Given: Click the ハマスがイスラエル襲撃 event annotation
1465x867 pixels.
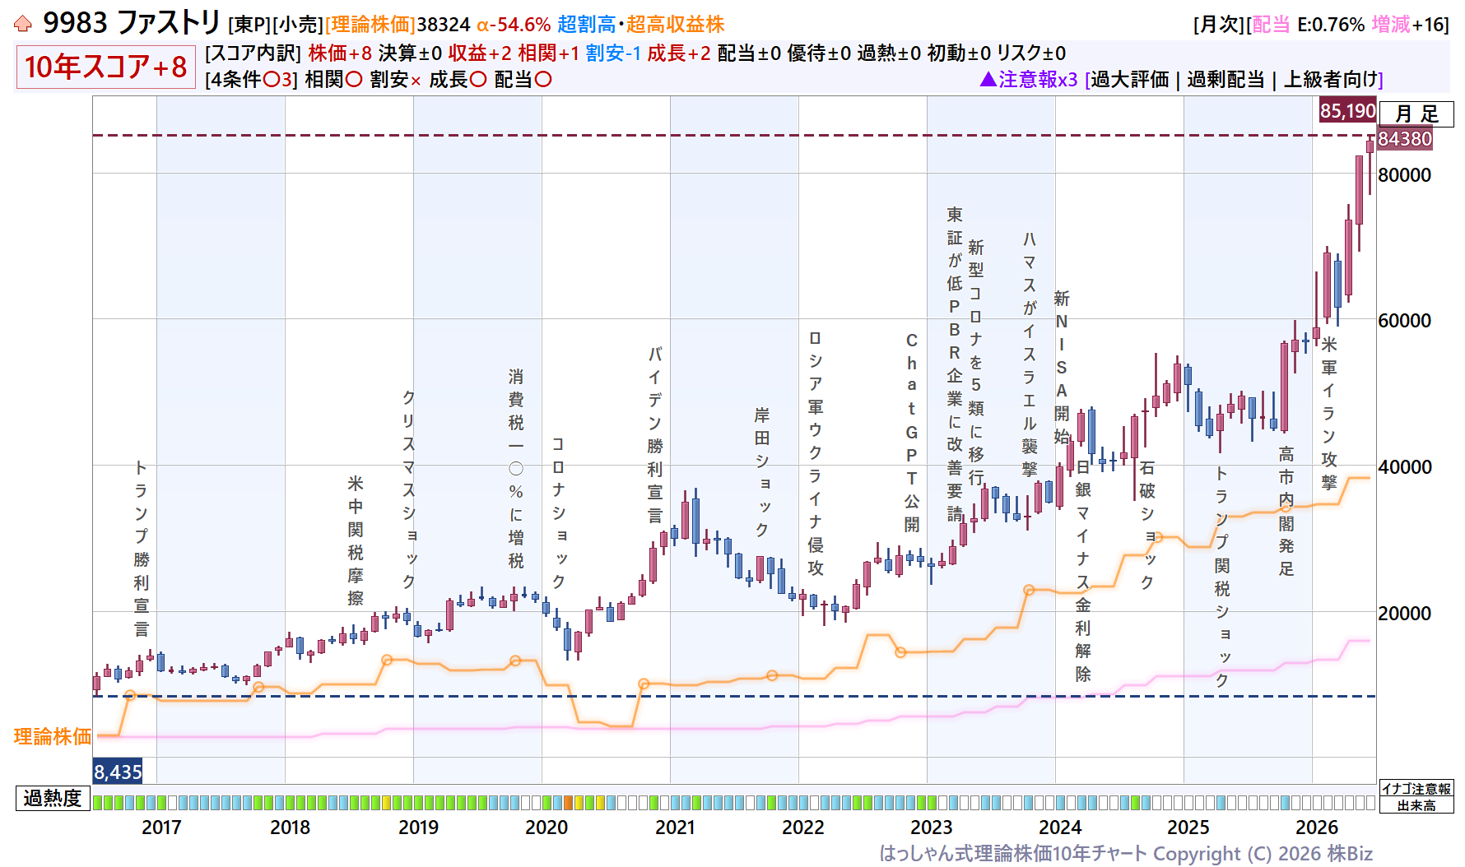Looking at the screenshot, I should click(1030, 354).
